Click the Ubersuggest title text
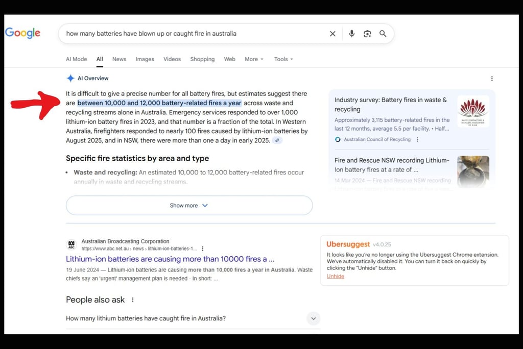523x349 pixels. 348,244
